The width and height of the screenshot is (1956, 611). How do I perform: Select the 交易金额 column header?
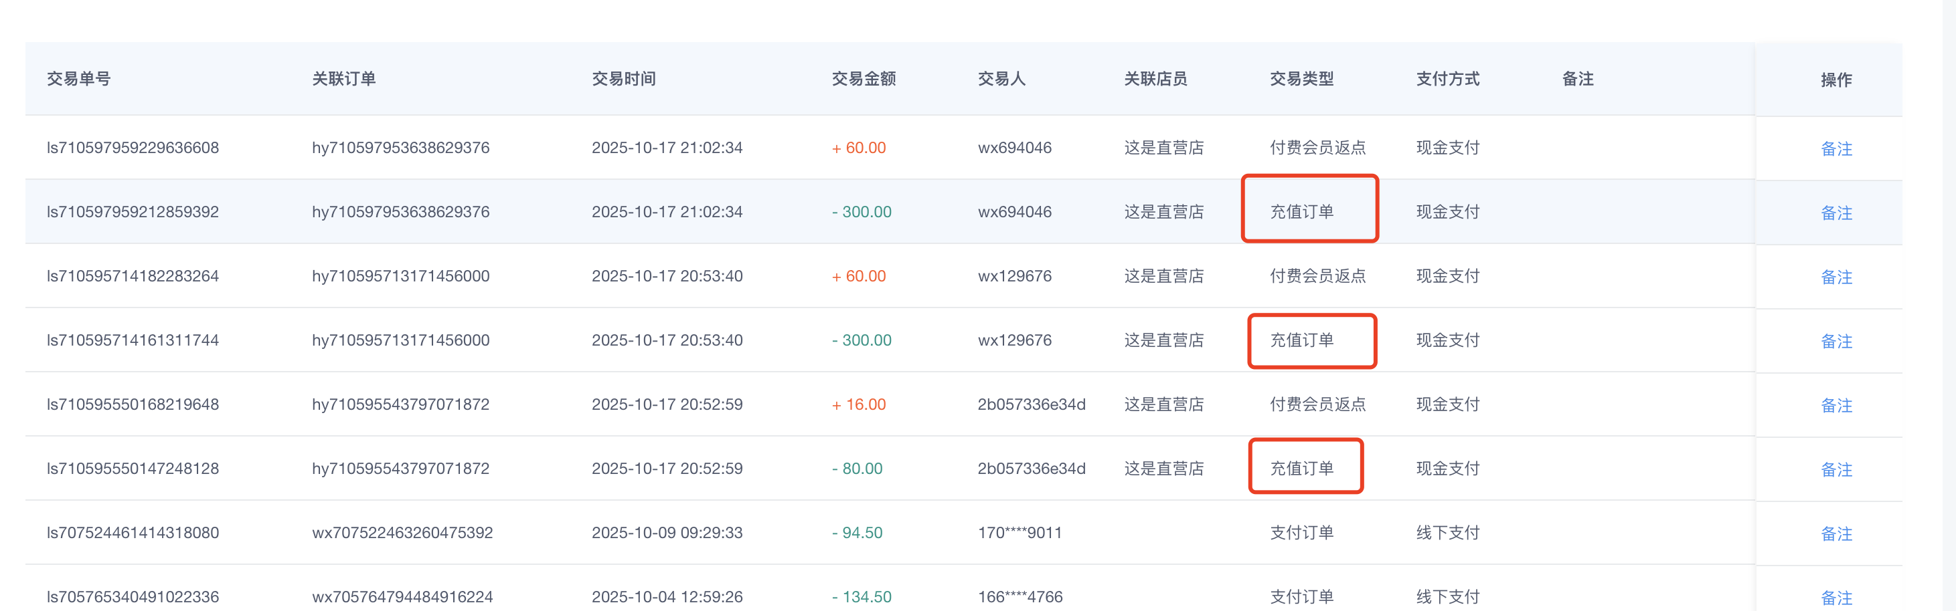tap(864, 79)
